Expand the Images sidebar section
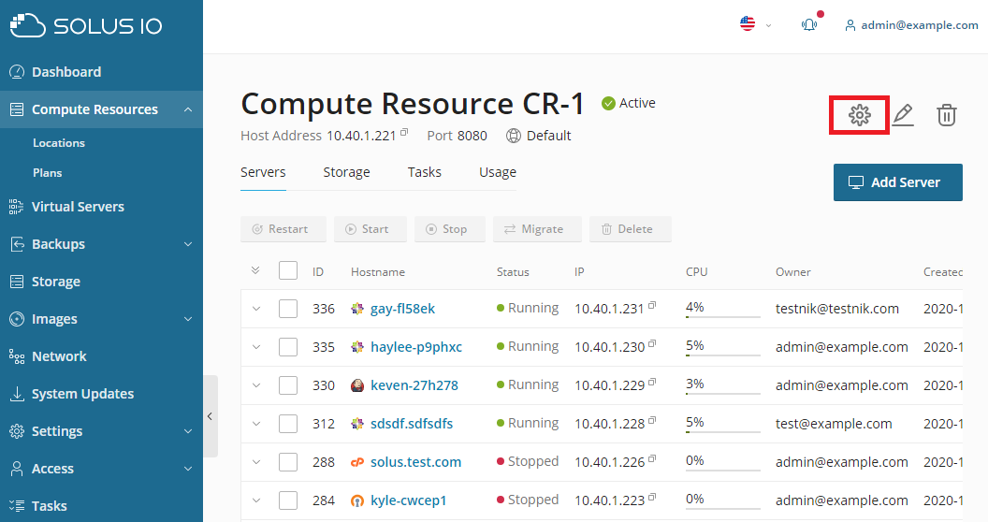The width and height of the screenshot is (988, 522). (188, 319)
